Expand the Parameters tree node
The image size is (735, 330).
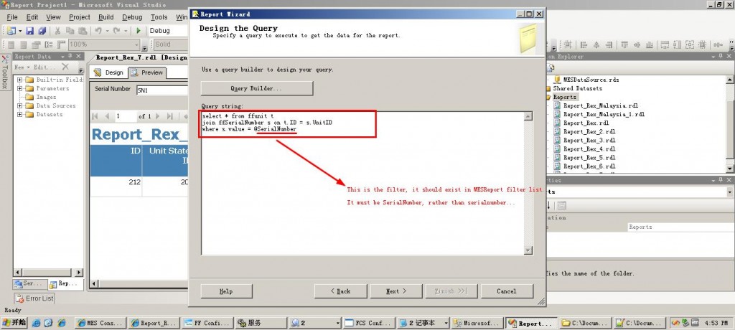[19, 88]
